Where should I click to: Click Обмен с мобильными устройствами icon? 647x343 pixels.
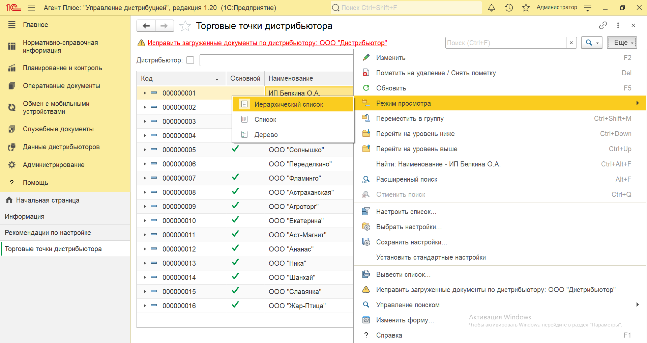click(12, 107)
